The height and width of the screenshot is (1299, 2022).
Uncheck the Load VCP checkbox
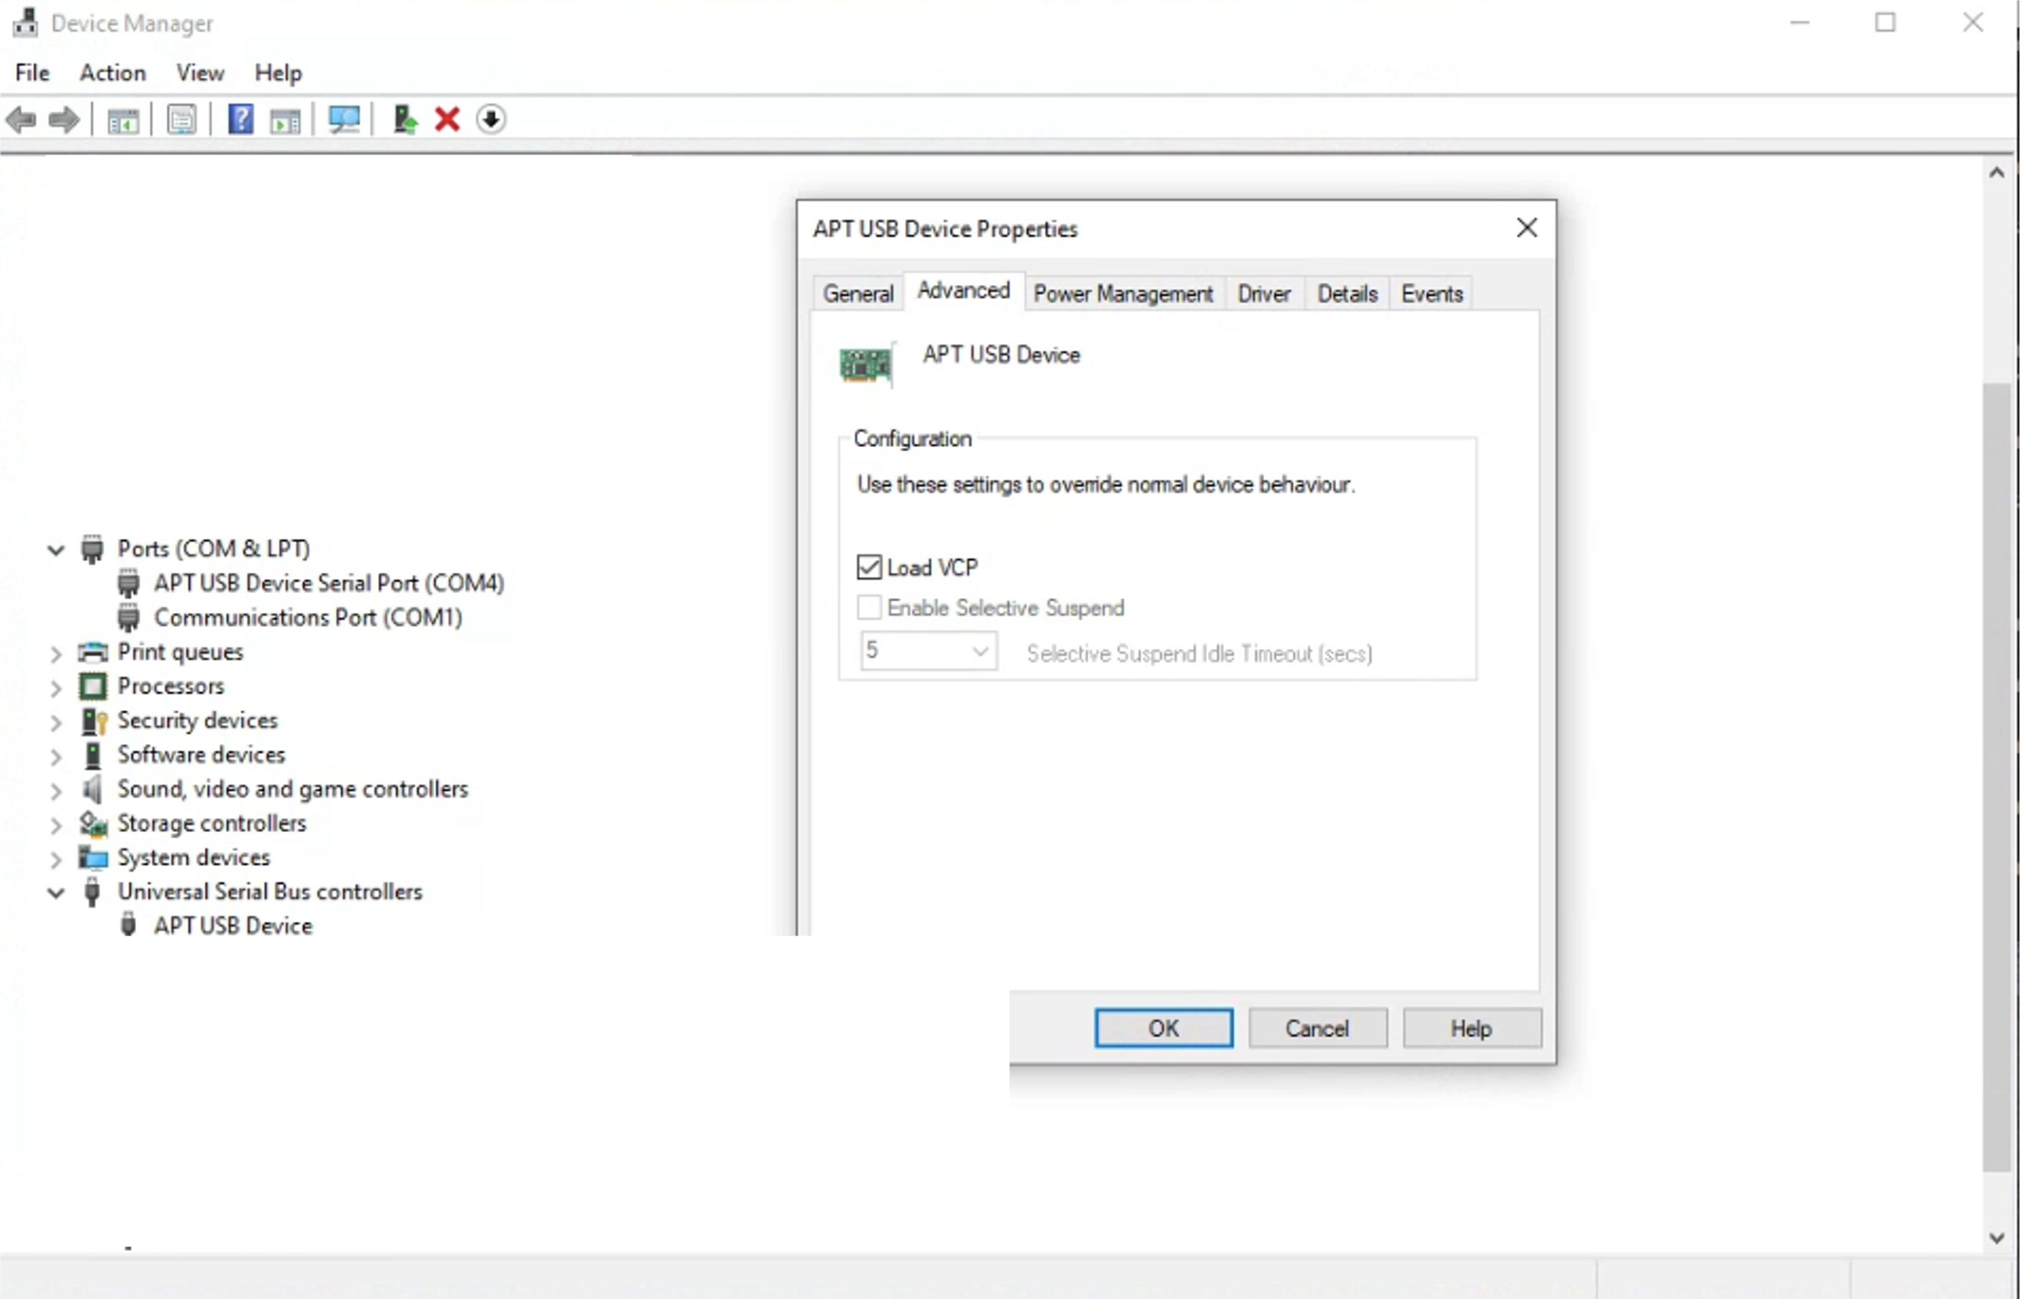point(869,567)
